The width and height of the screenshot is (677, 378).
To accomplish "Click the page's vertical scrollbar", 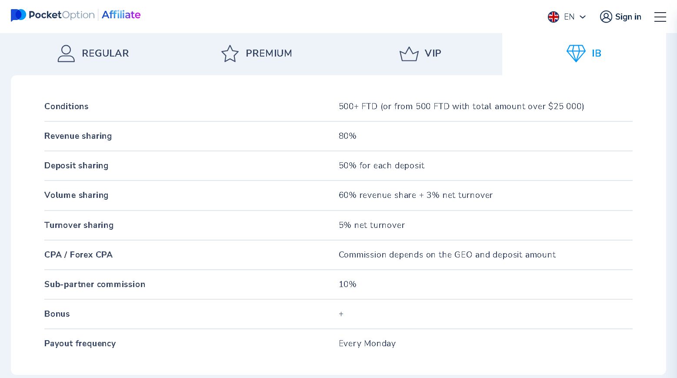I will 674,174.
